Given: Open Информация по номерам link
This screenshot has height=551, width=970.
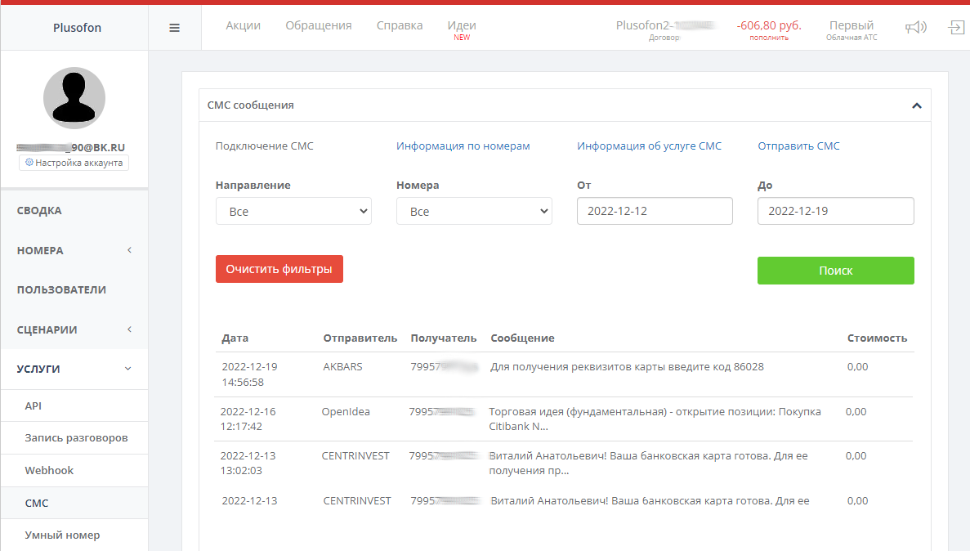Looking at the screenshot, I should click(463, 146).
